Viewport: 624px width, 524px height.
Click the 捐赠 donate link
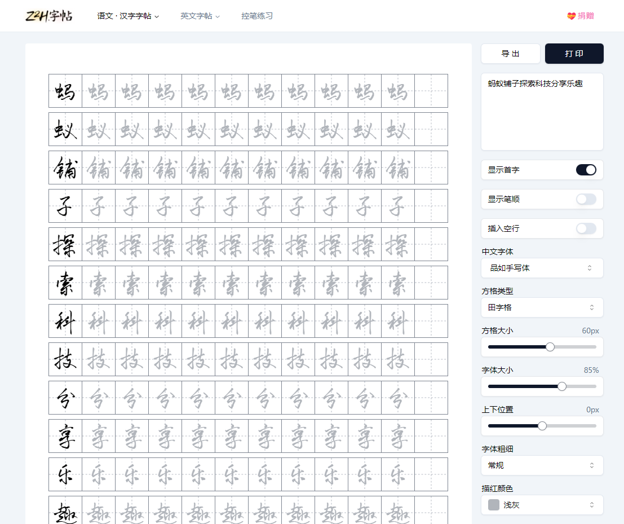coord(586,16)
